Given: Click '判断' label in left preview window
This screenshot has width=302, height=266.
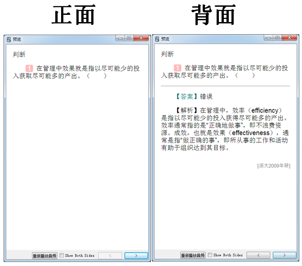Looking at the screenshot, I should point(19,54).
